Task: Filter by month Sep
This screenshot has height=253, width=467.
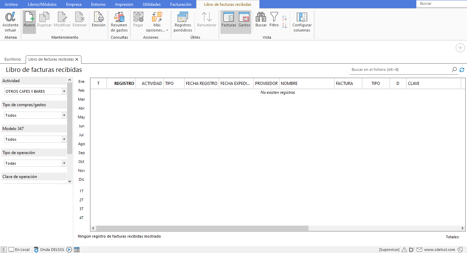Action: click(81, 153)
